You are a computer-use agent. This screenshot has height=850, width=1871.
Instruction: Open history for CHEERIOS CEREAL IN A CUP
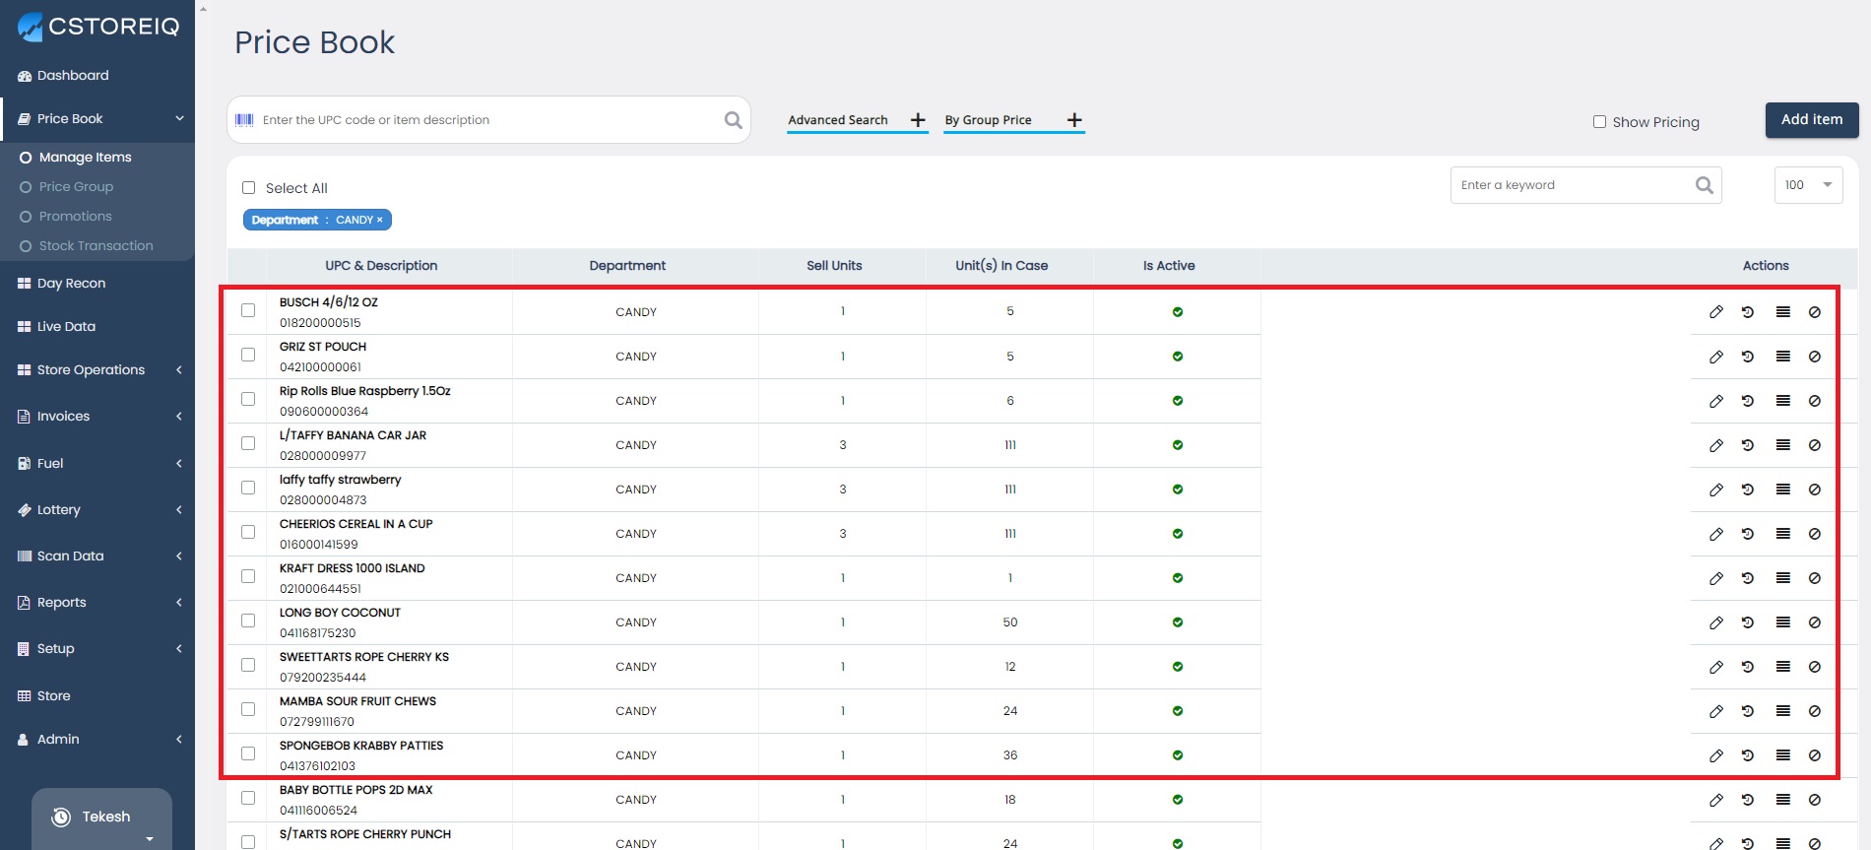coord(1748,534)
